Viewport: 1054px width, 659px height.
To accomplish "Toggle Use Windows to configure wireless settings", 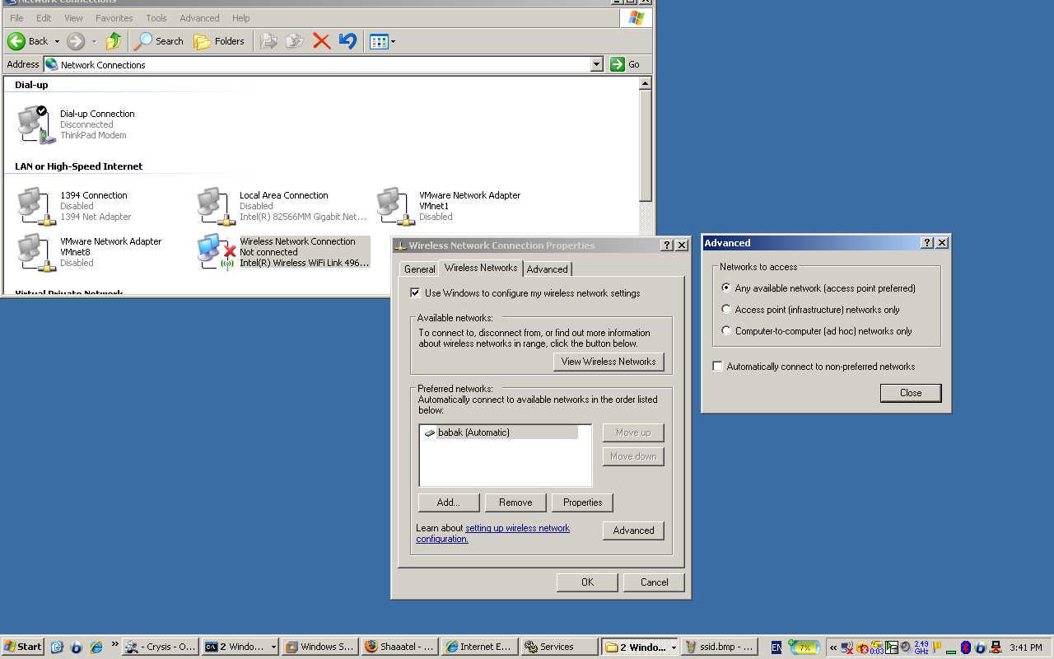I will click(415, 292).
